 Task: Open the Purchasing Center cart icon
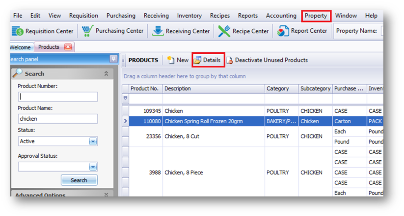pyautogui.click(x=87, y=31)
